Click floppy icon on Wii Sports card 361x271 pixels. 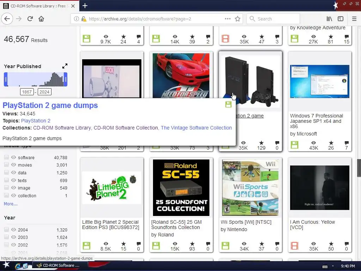pyautogui.click(x=225, y=246)
